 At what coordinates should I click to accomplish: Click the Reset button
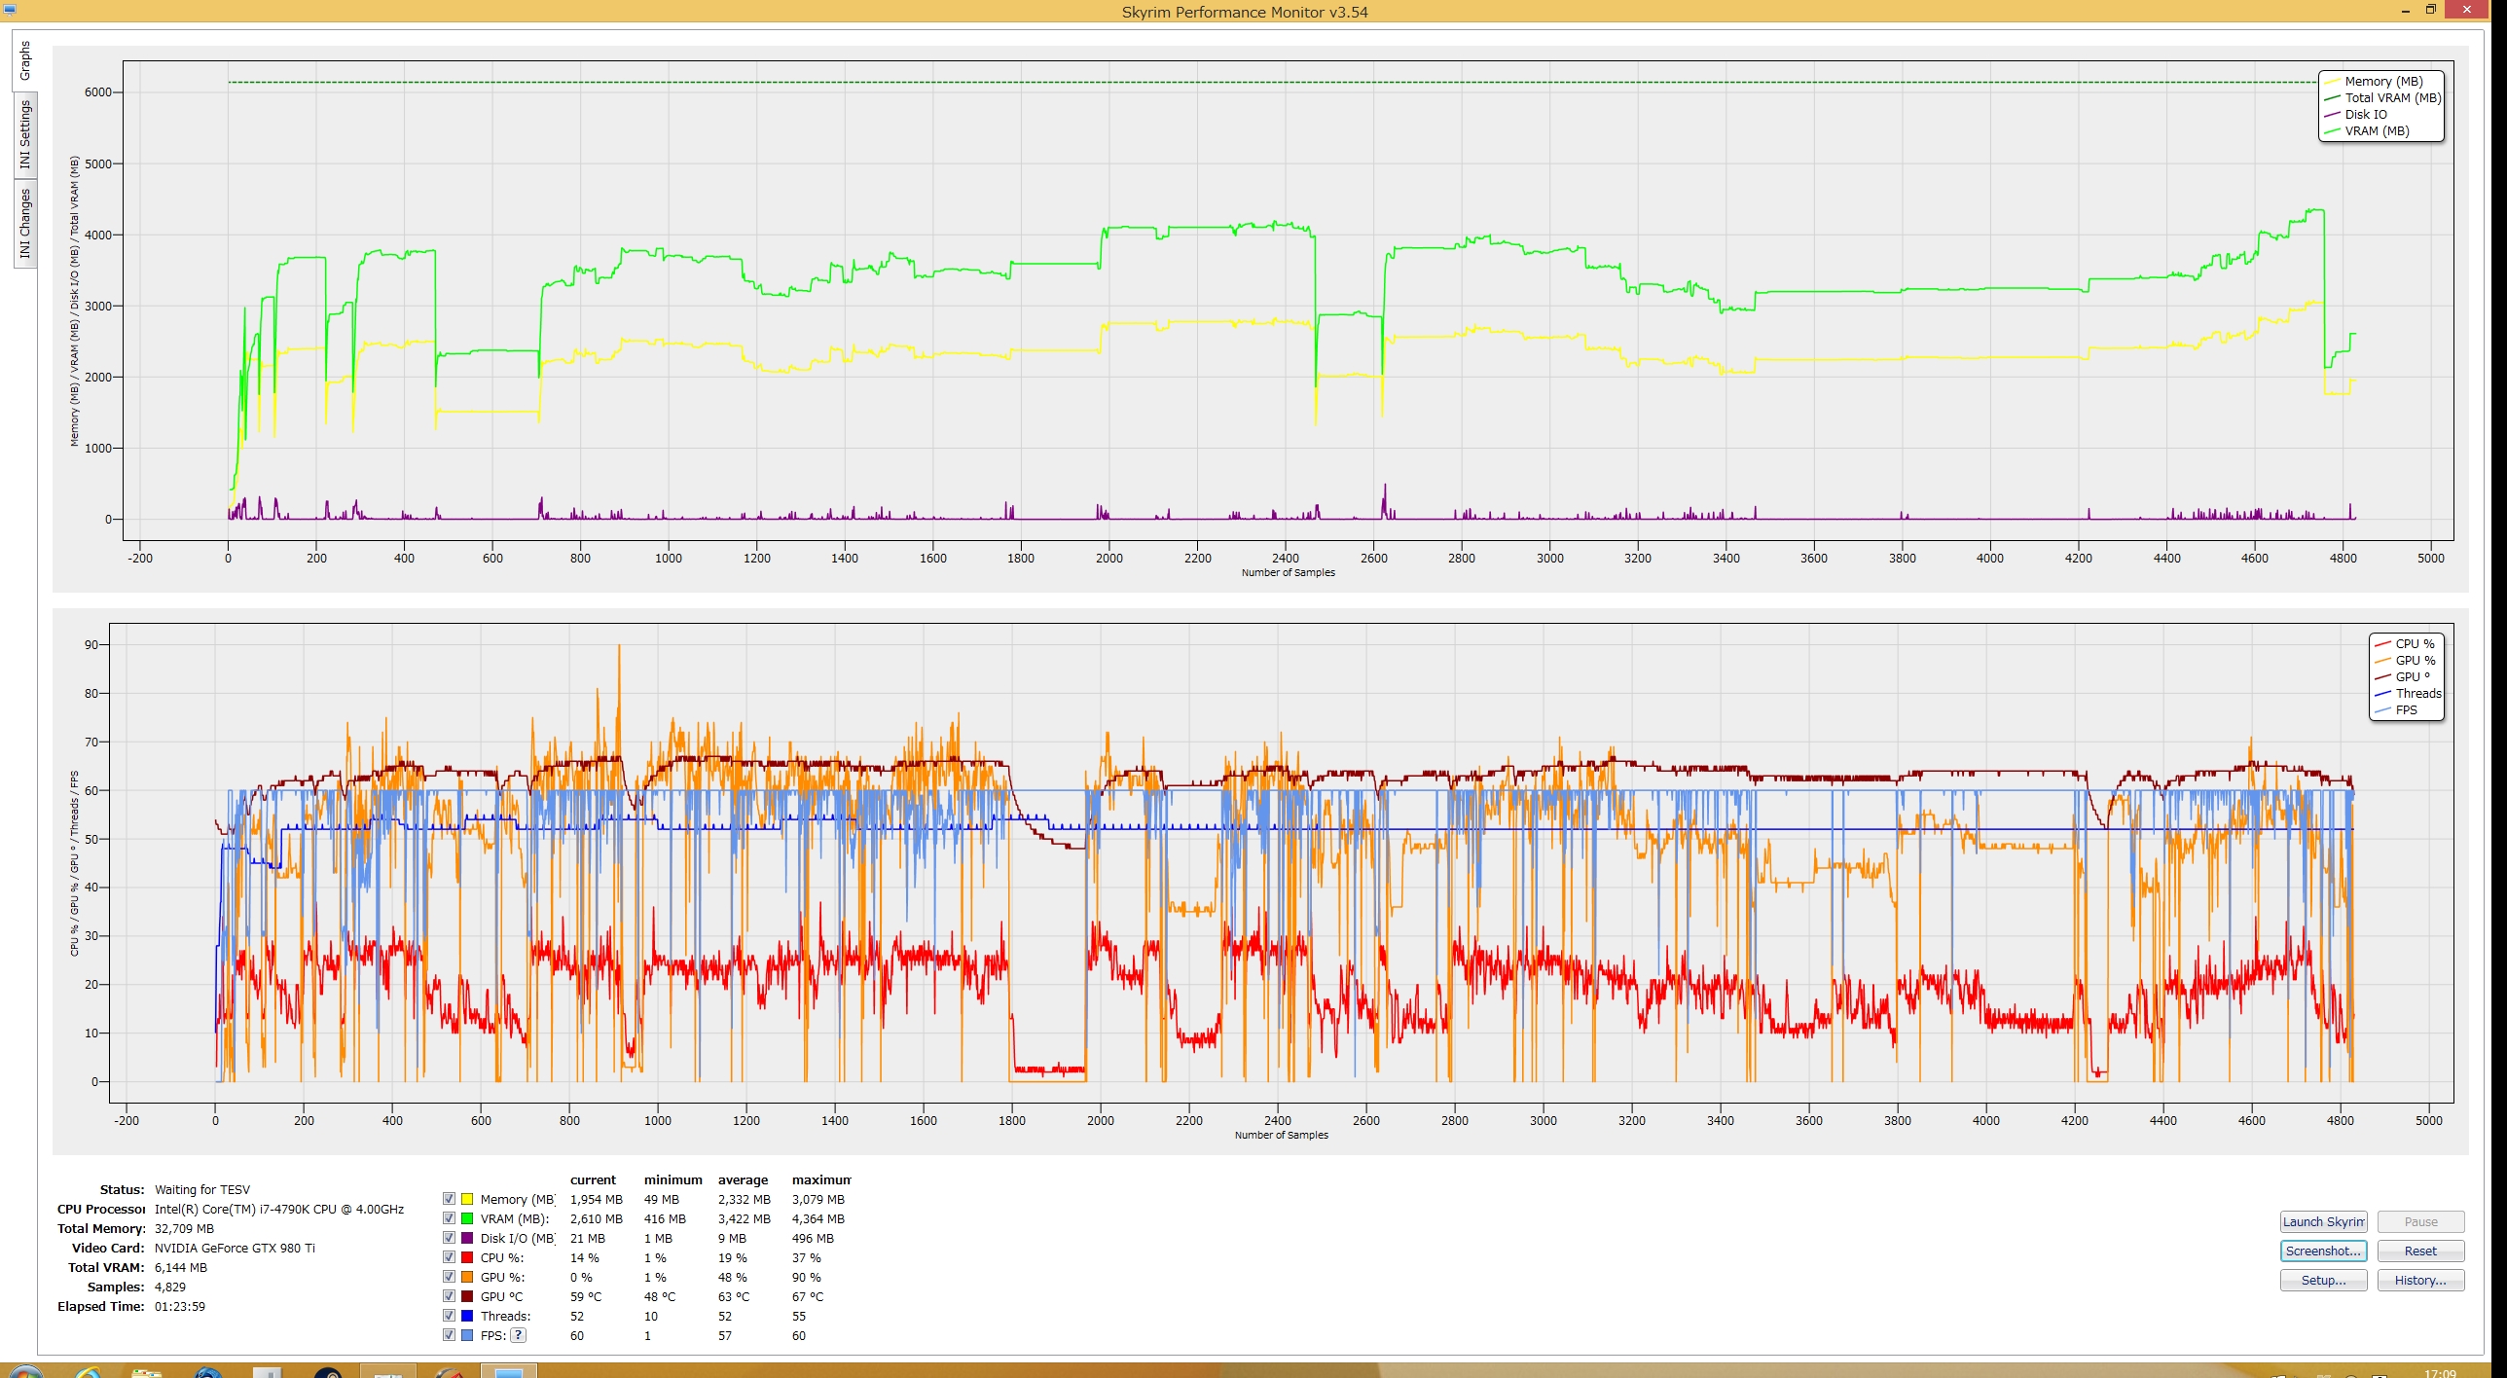click(2420, 1251)
